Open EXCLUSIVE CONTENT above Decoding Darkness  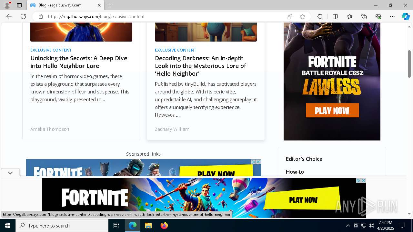(176, 50)
